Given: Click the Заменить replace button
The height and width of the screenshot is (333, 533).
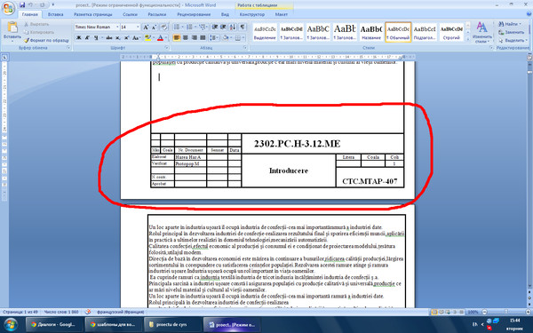Looking at the screenshot, I should pyautogui.click(x=512, y=32).
